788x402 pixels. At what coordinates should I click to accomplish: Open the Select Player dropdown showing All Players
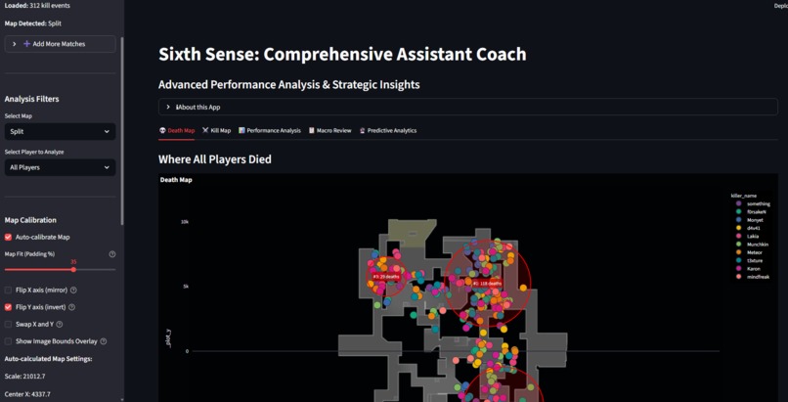(60, 168)
